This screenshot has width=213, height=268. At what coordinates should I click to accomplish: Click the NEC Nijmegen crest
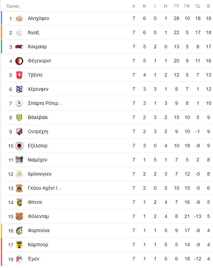[x=19, y=160]
